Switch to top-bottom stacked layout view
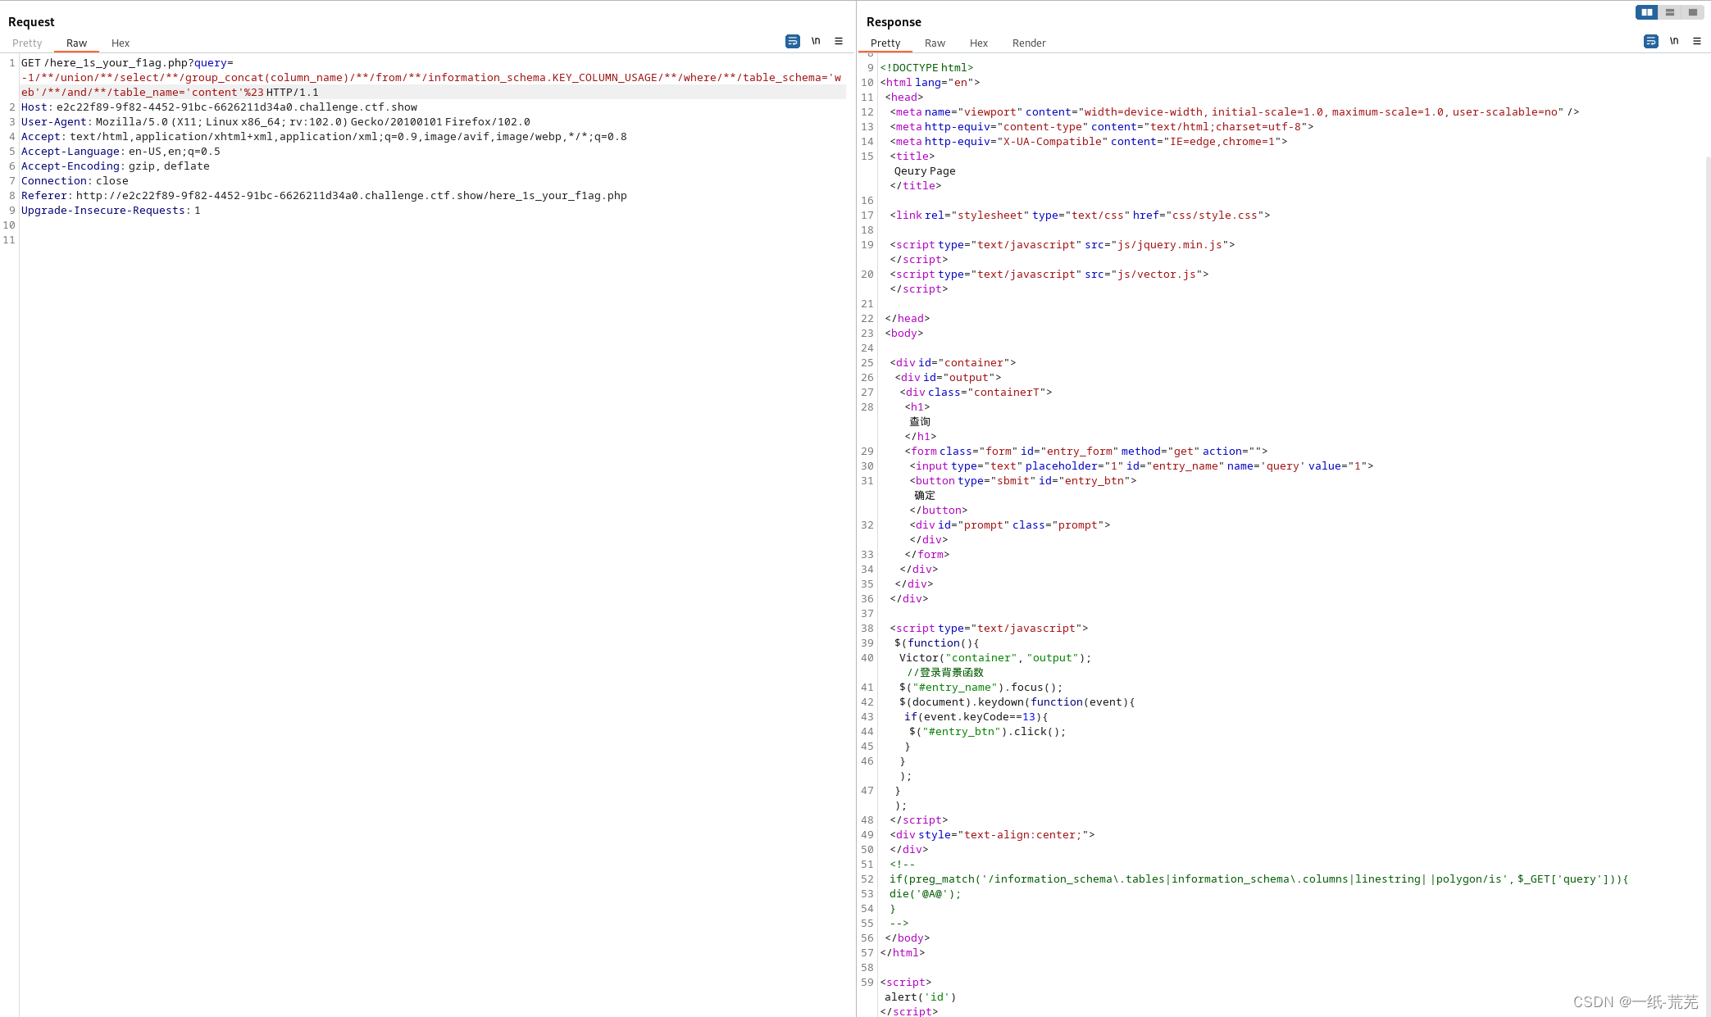 [1669, 12]
